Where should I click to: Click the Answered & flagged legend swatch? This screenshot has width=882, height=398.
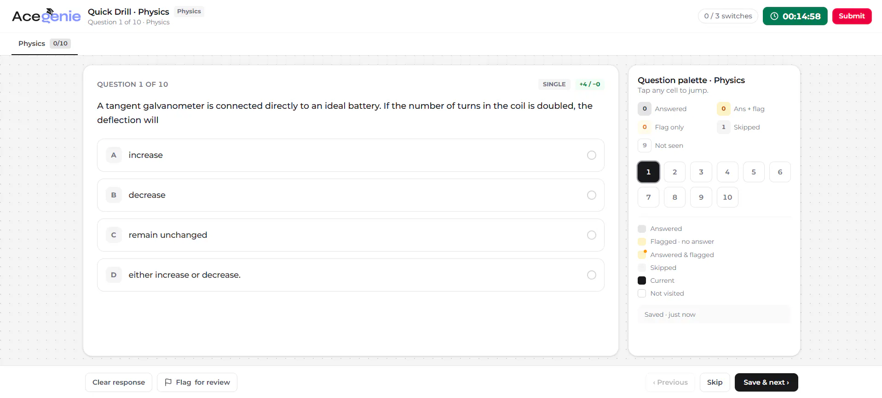pyautogui.click(x=642, y=255)
